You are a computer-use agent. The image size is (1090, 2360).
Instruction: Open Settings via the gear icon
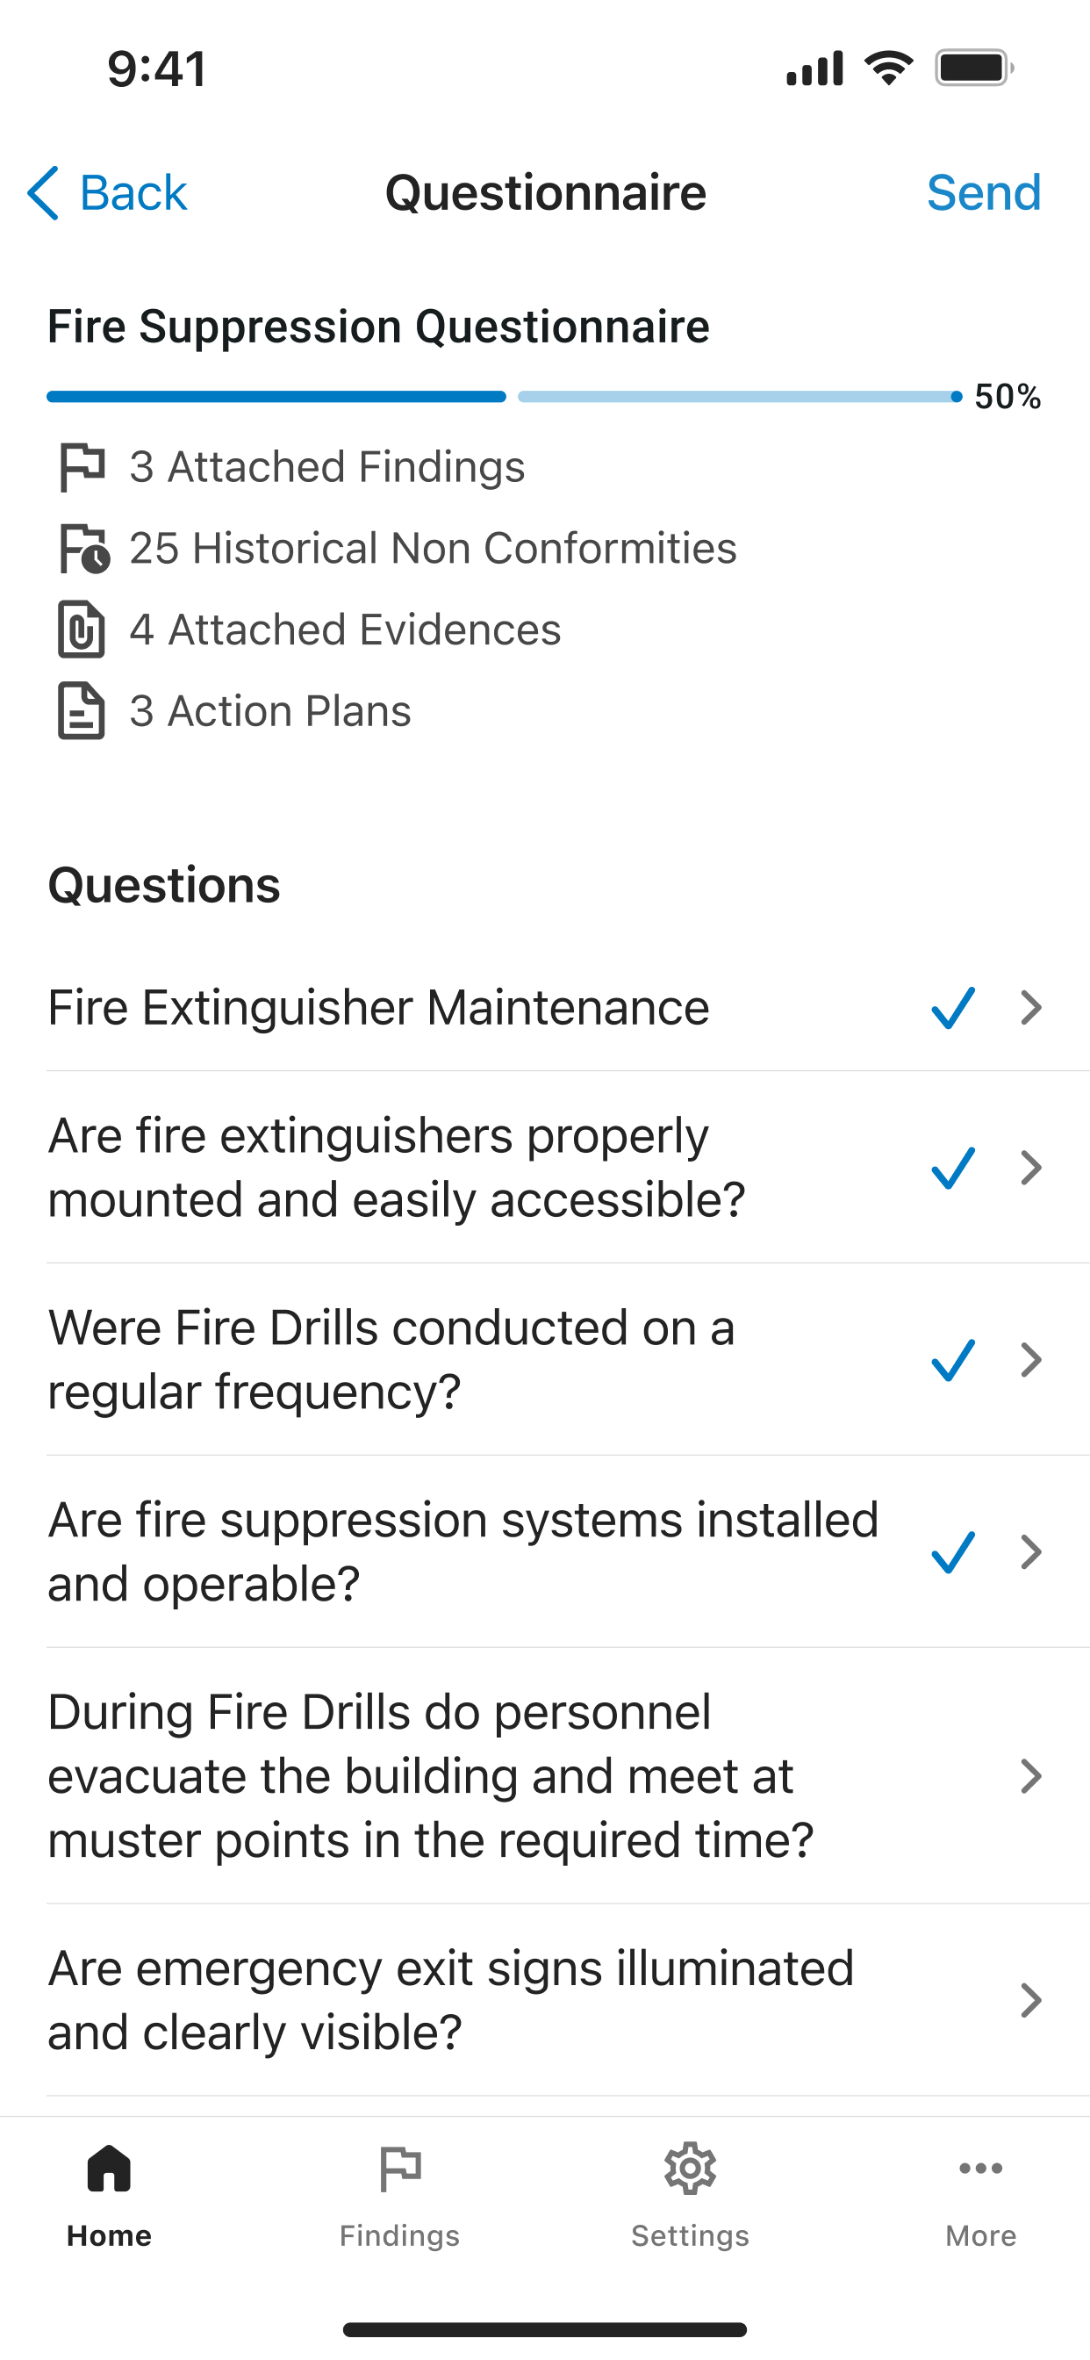pos(691,2169)
